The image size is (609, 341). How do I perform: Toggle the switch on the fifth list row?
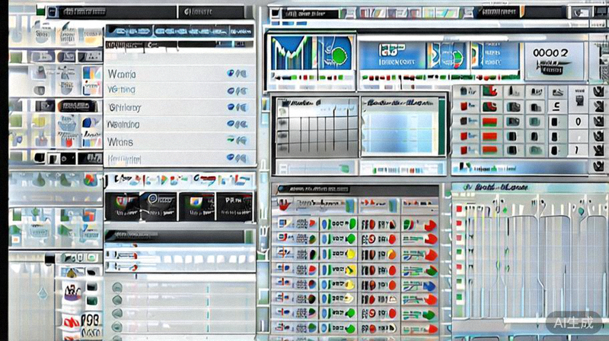click(237, 142)
